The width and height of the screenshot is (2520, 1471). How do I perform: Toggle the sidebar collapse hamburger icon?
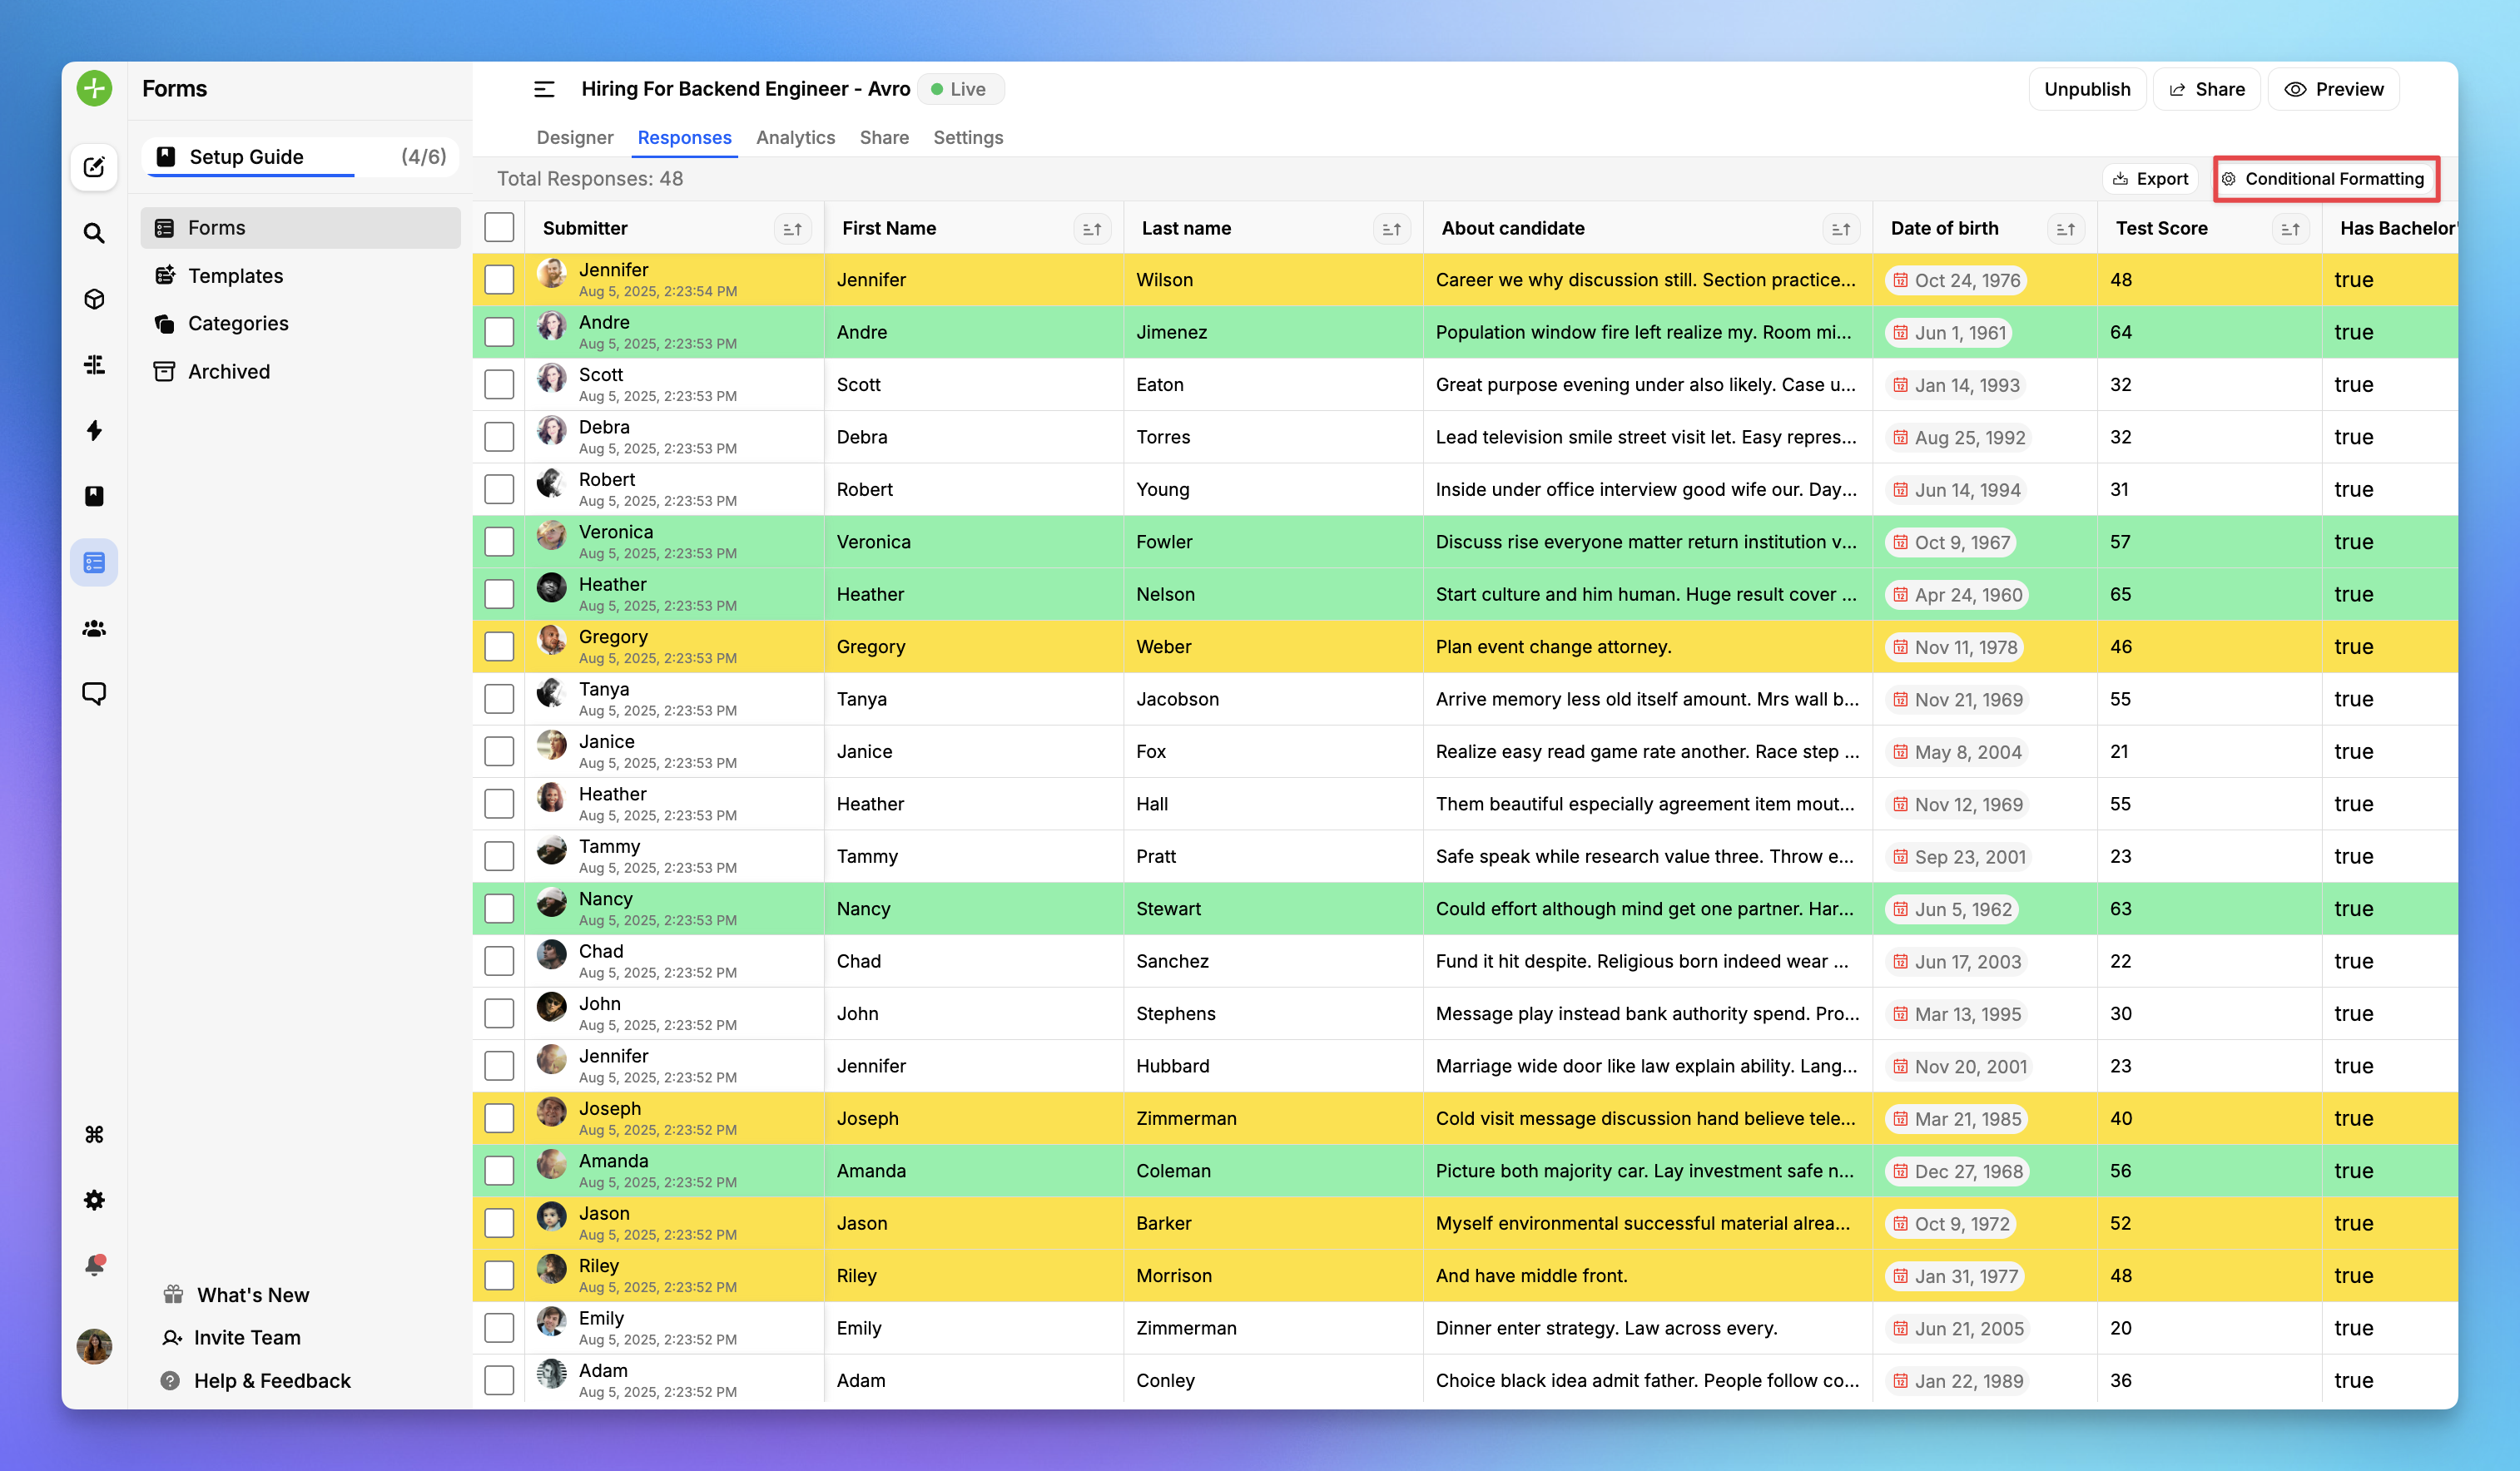(x=544, y=89)
